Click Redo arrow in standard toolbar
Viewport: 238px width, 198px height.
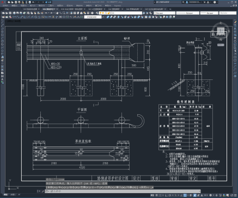pyautogui.click(x=51, y=13)
